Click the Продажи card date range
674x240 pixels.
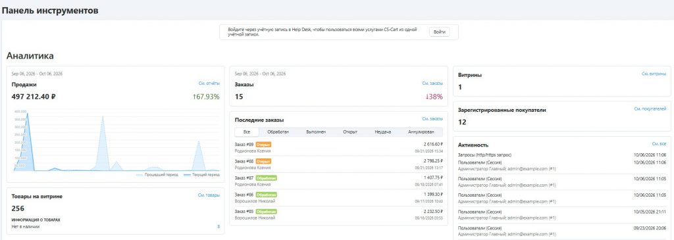coord(37,74)
